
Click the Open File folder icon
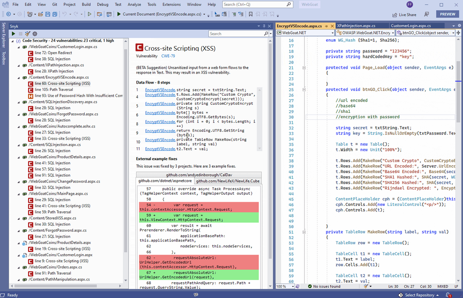(40, 14)
